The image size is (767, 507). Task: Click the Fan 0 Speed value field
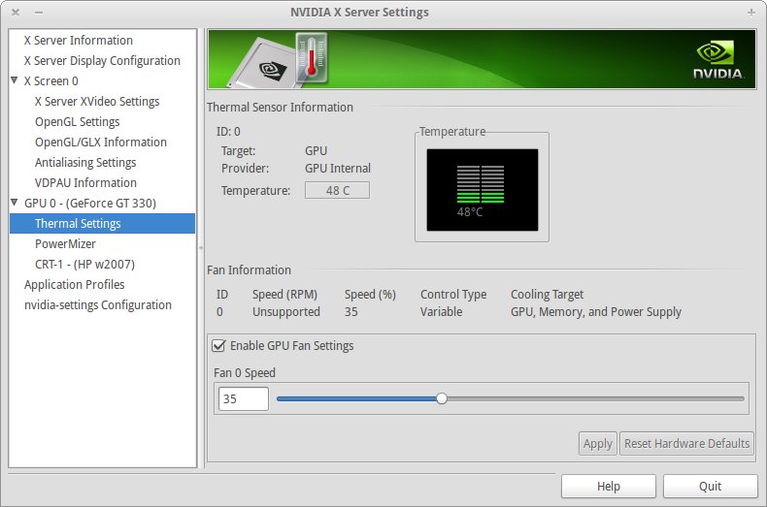point(244,399)
